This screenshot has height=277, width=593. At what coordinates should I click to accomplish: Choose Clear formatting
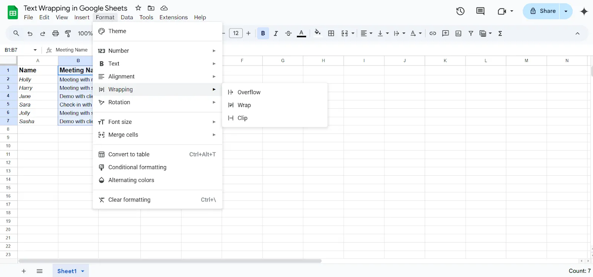[158, 200]
